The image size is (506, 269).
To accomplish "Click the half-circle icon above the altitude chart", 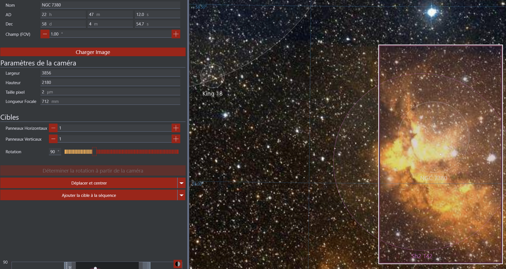I will click(x=178, y=264).
